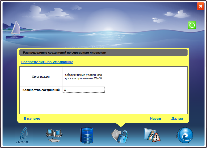This screenshot has width=207, height=148.
Task: Open the blue globe wave icon
Action: (185, 135)
